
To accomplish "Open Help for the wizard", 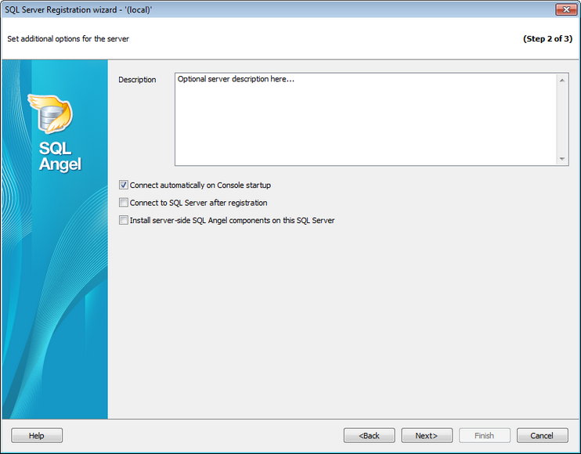I will [37, 435].
